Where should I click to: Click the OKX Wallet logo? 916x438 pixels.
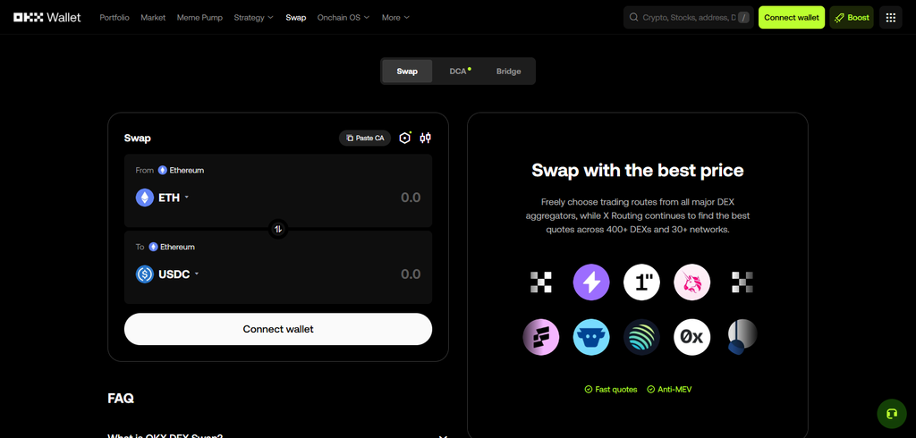(47, 18)
